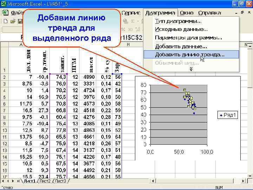
Task: Open the Сервис menu
Action: pos(131,13)
